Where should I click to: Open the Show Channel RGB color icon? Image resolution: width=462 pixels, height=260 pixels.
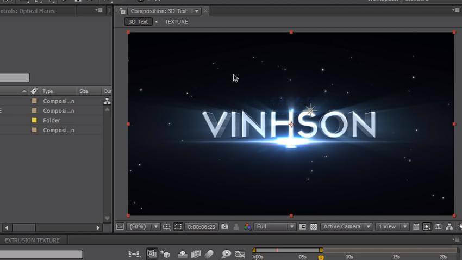tap(247, 226)
